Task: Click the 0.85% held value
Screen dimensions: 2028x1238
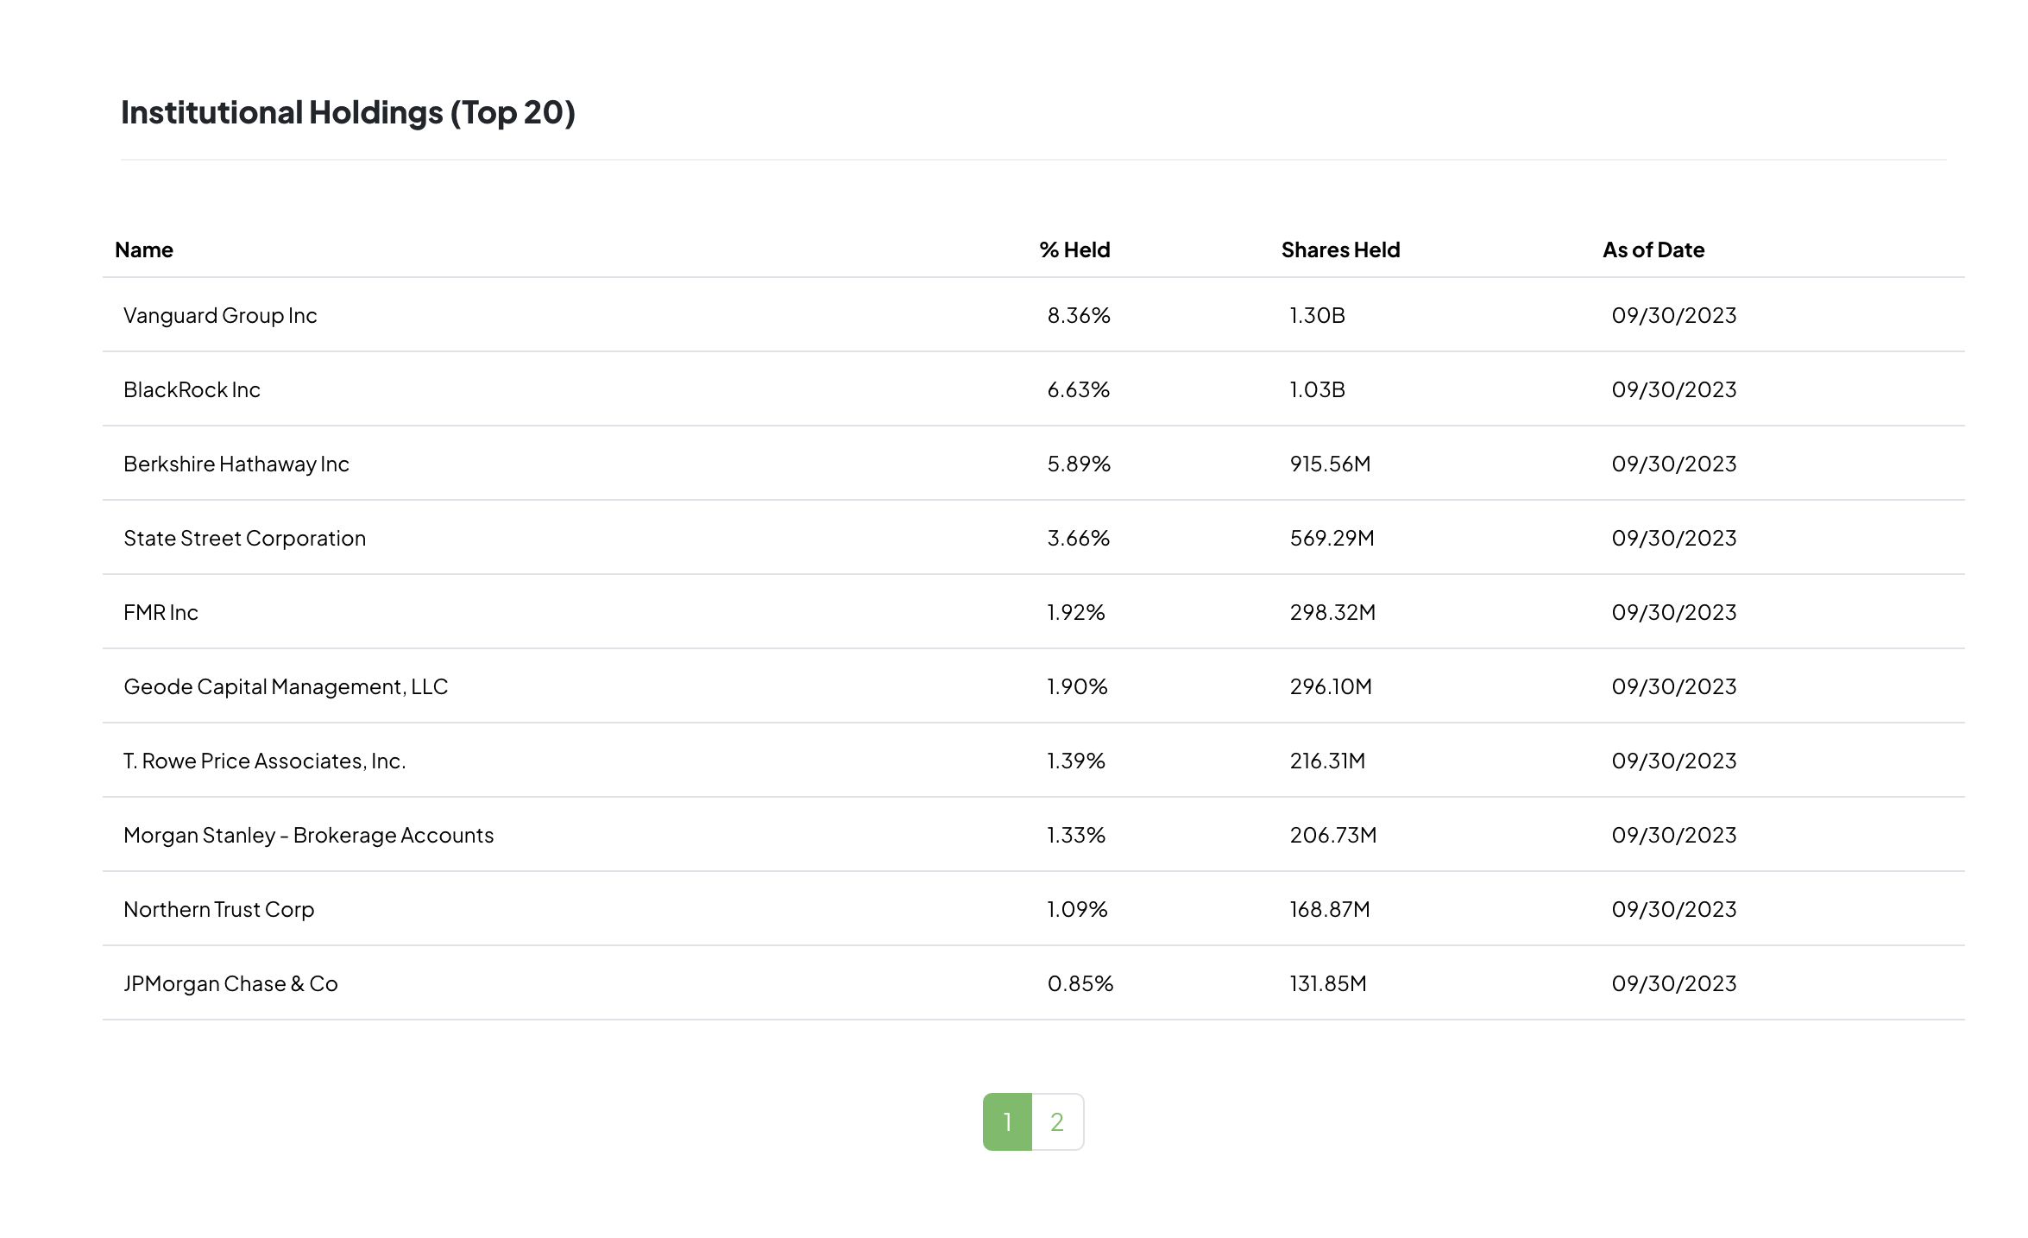Action: [1080, 983]
